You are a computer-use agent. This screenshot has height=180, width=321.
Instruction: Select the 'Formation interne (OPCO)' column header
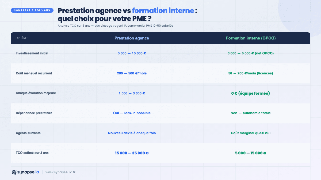tap(251, 38)
